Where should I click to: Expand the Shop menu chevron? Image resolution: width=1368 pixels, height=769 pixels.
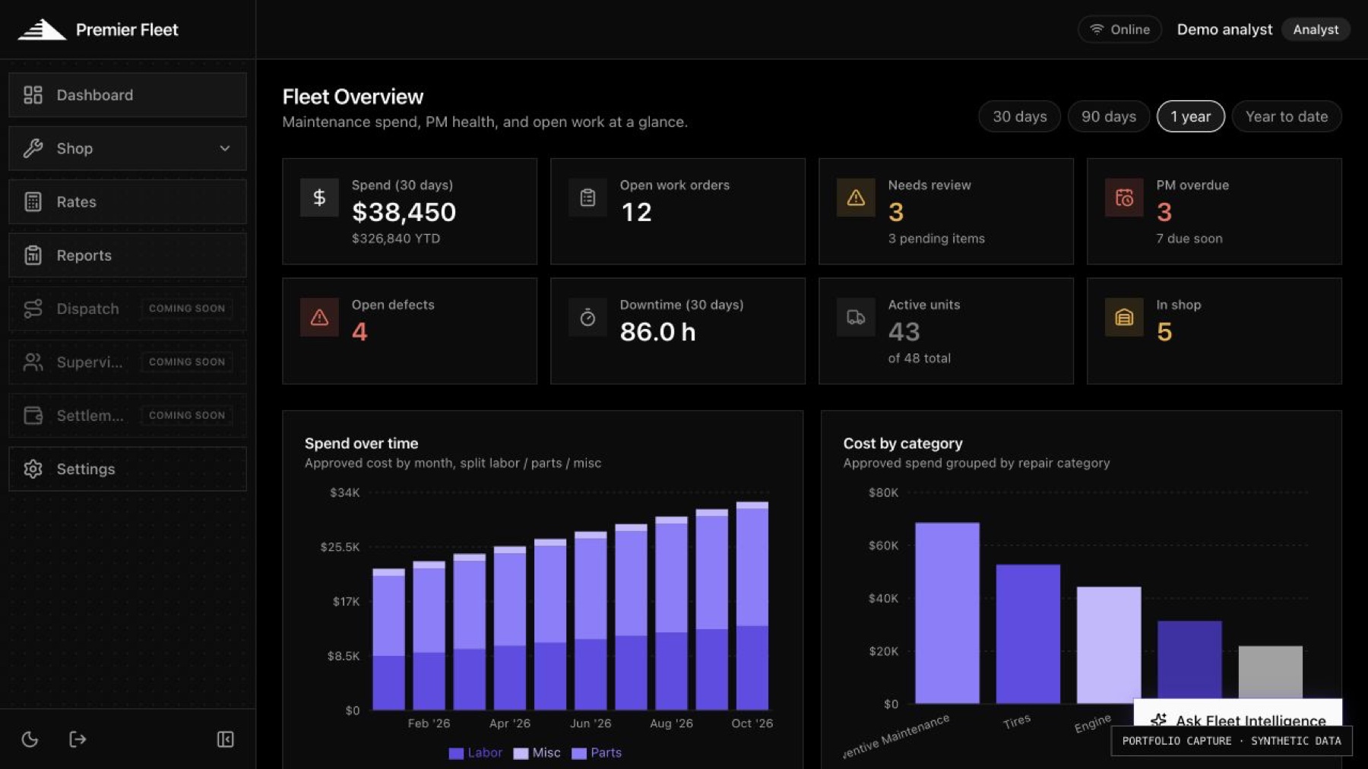[x=225, y=148]
